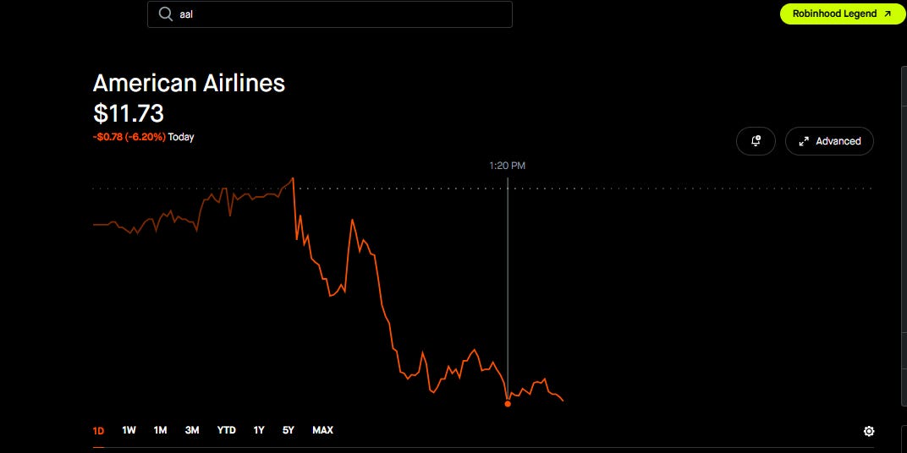This screenshot has height=453, width=907.
Task: Open the Advanced chart view
Action: point(829,141)
